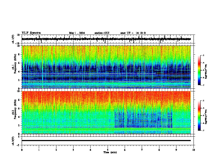Select the "start UT = 14:10:0" text

click(133, 33)
